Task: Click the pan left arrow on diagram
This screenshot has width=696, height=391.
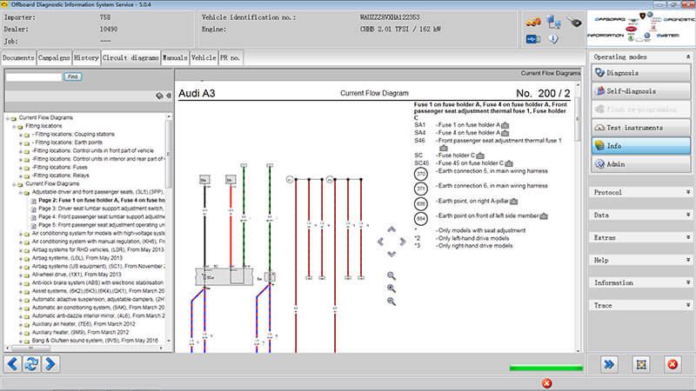Action: (x=380, y=242)
